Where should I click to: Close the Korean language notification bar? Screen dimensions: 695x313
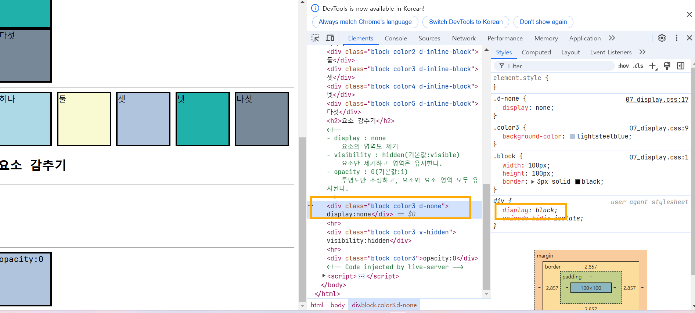tap(689, 14)
